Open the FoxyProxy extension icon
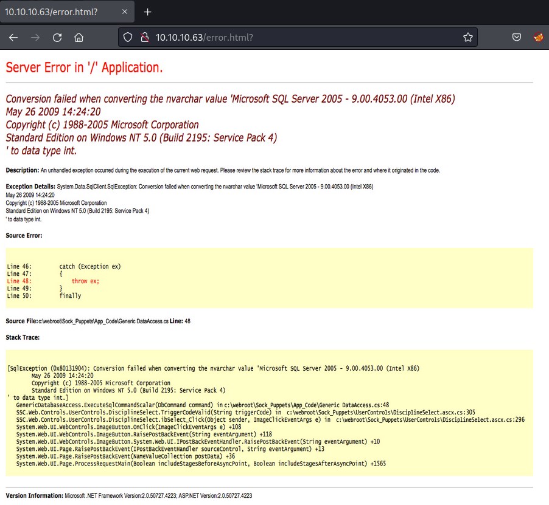 (x=539, y=37)
